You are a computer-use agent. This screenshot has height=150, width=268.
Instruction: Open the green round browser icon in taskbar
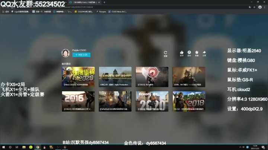coord(31,147)
